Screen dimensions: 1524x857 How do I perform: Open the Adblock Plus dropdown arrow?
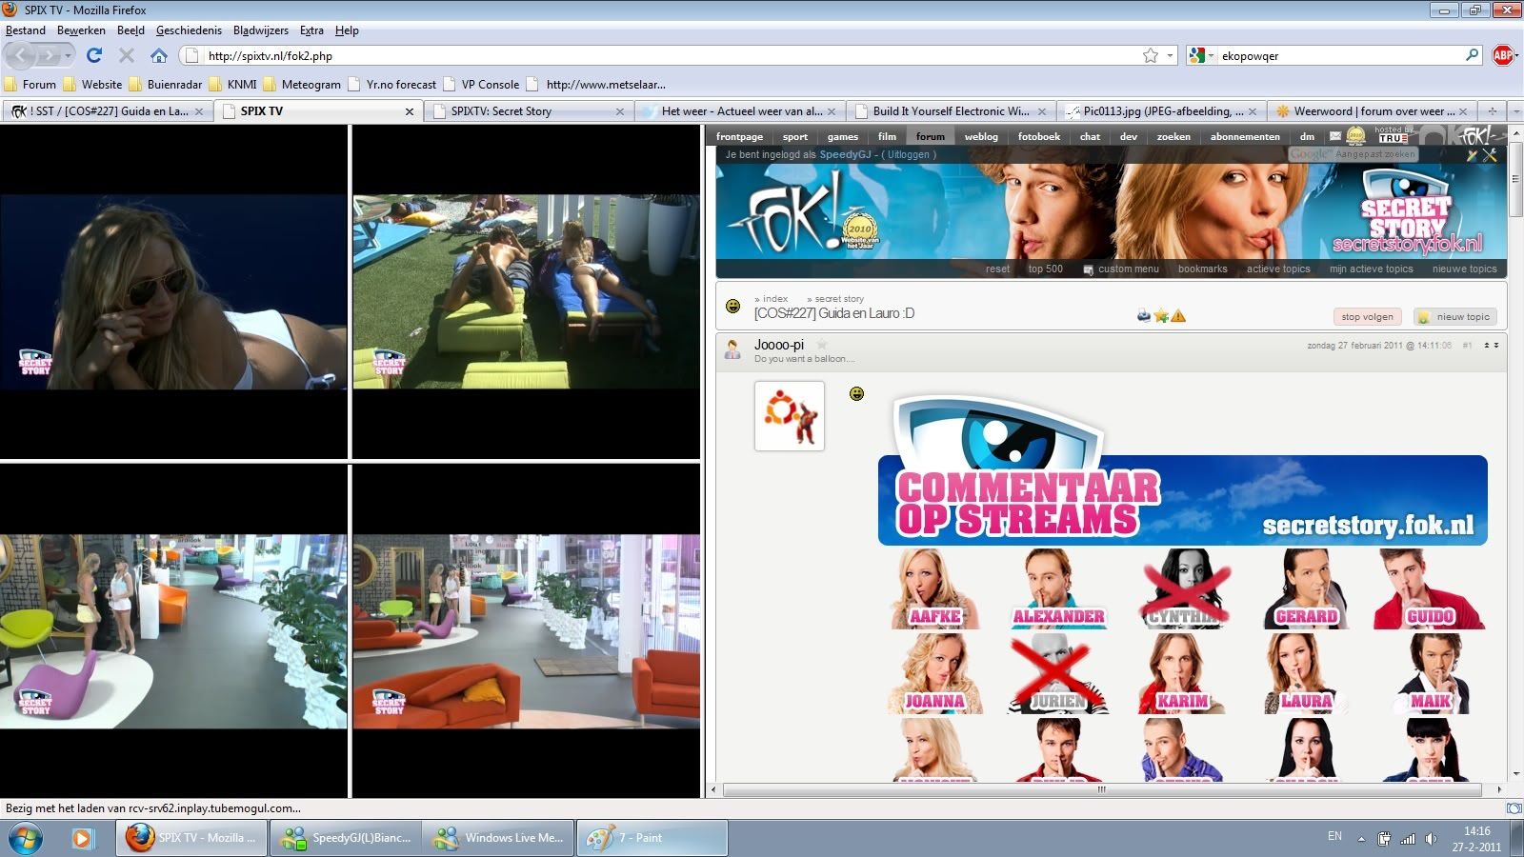pos(1517,55)
